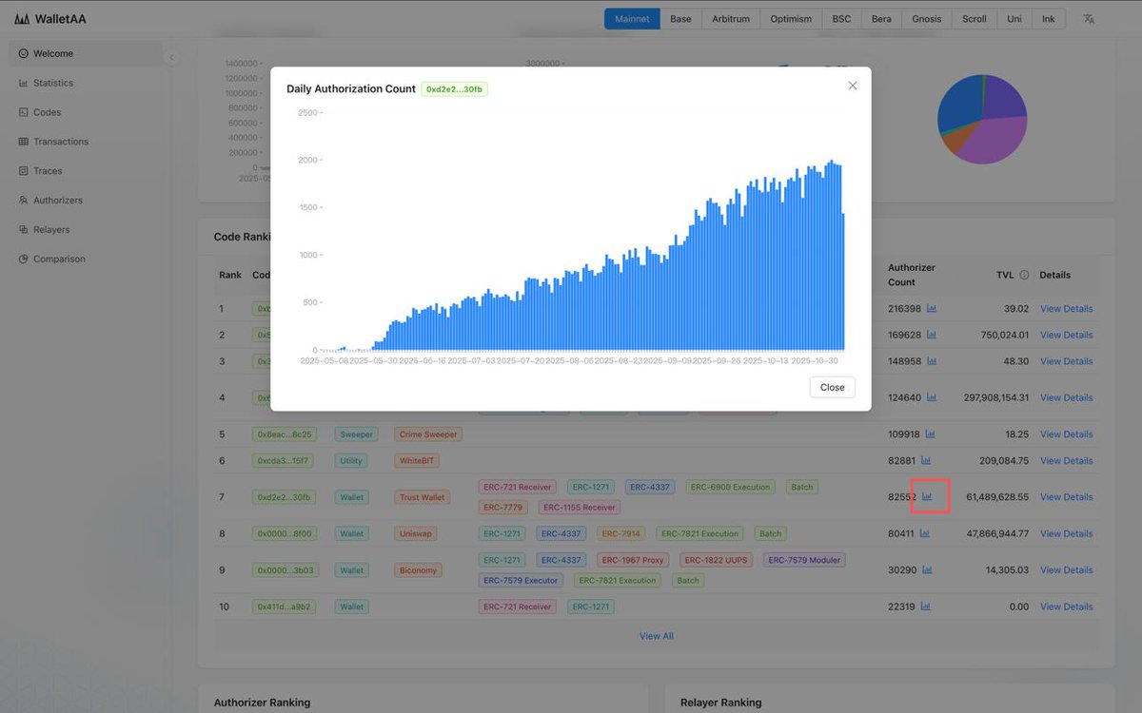Switch to the Optimism network tab
The height and width of the screenshot is (713, 1142).
click(x=791, y=19)
